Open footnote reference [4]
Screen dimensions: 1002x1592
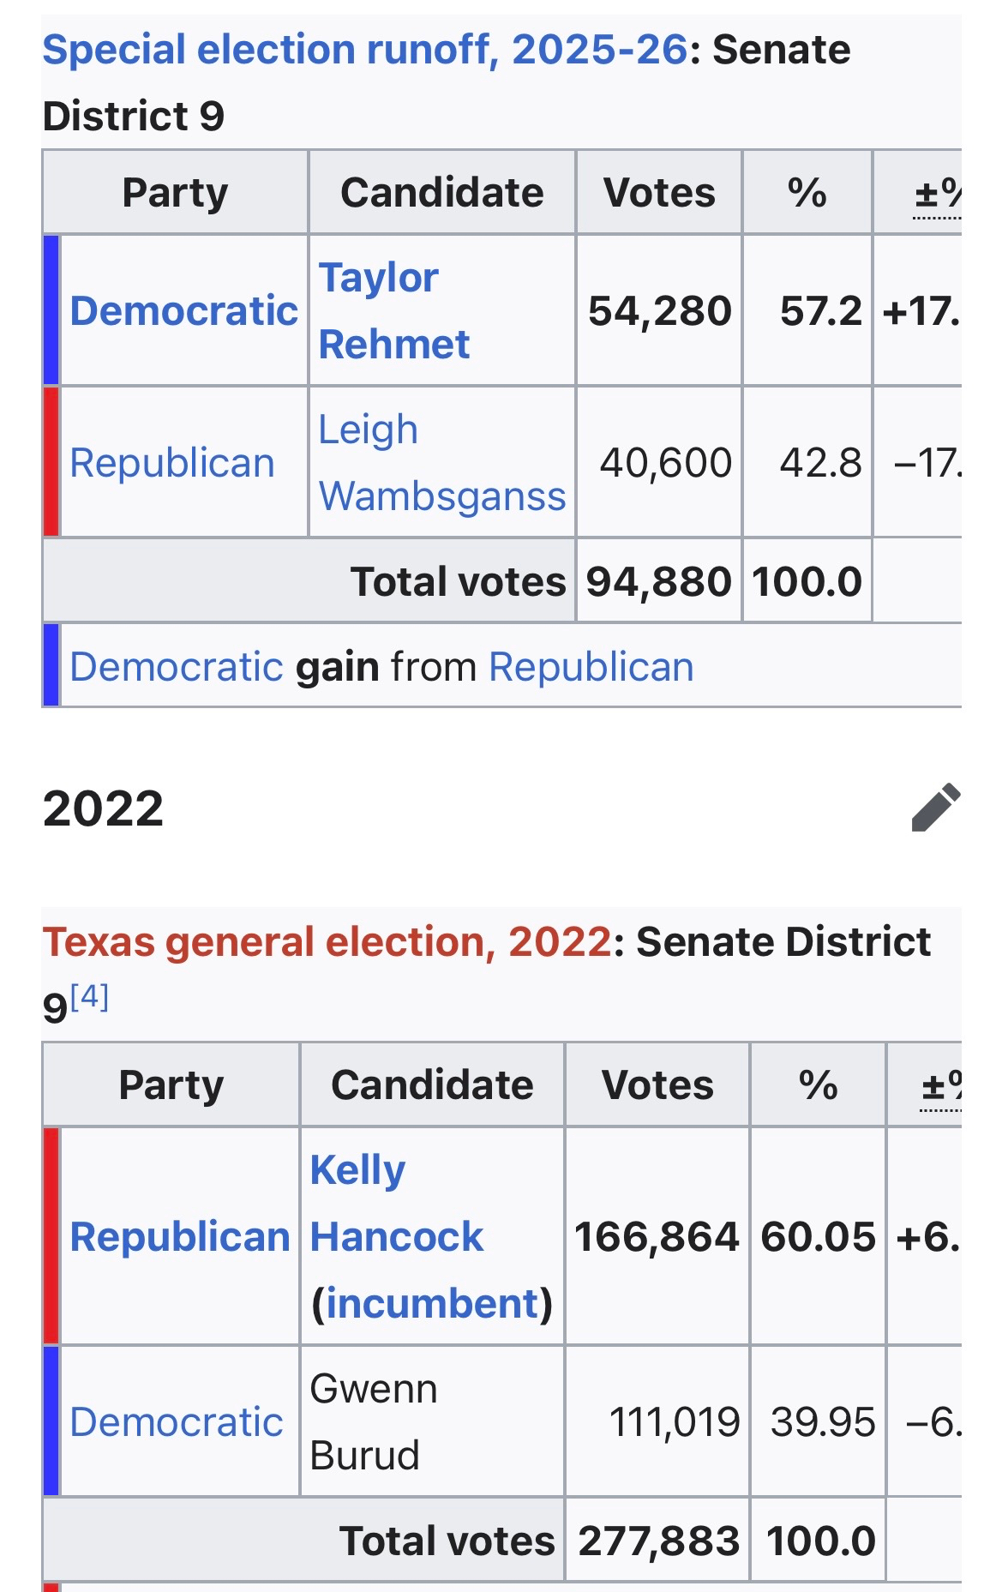pyautogui.click(x=89, y=997)
